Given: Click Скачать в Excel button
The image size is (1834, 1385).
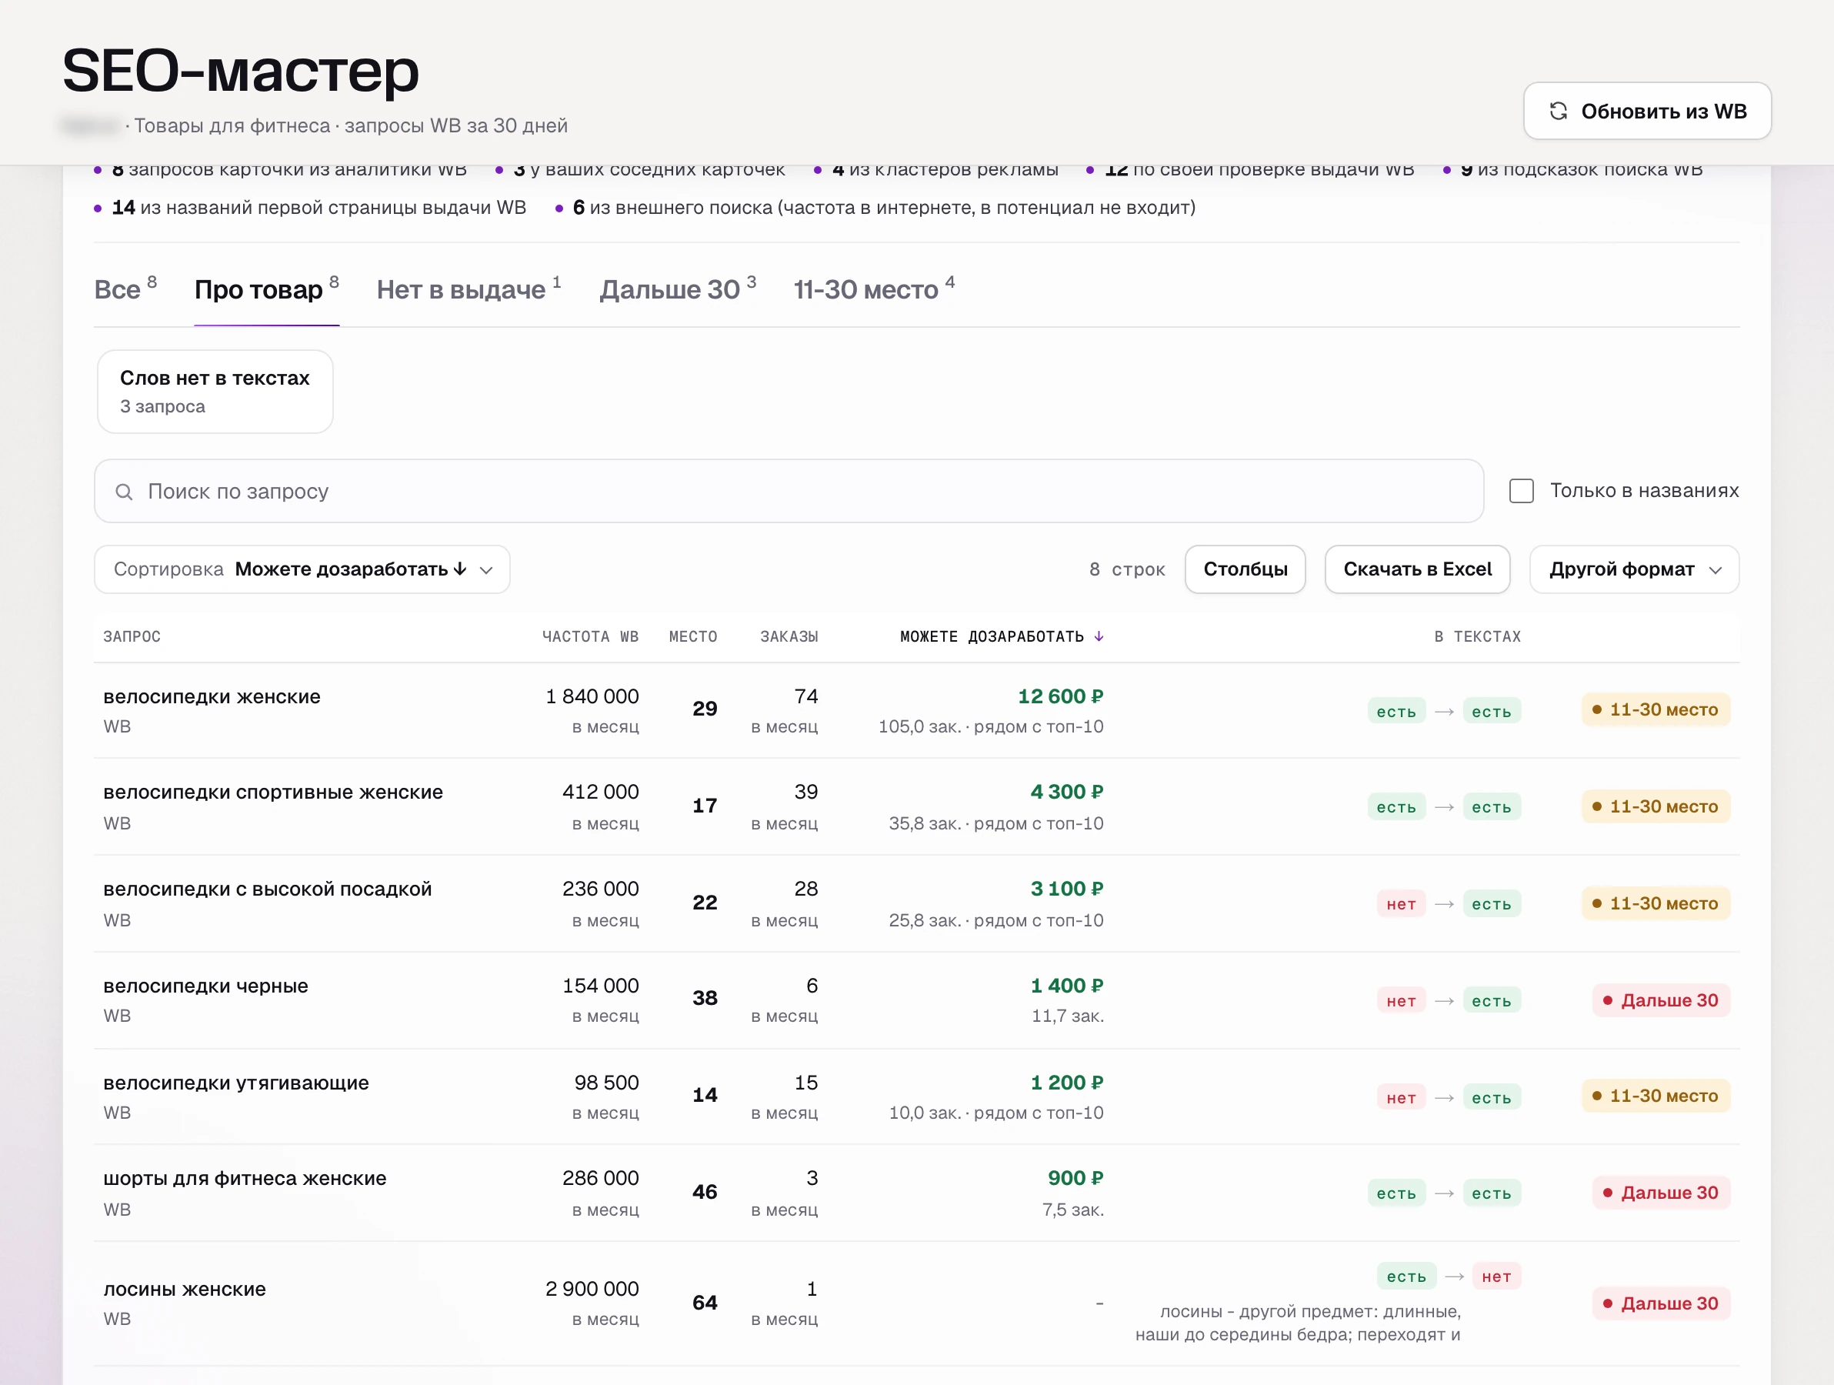Looking at the screenshot, I should click(1417, 569).
